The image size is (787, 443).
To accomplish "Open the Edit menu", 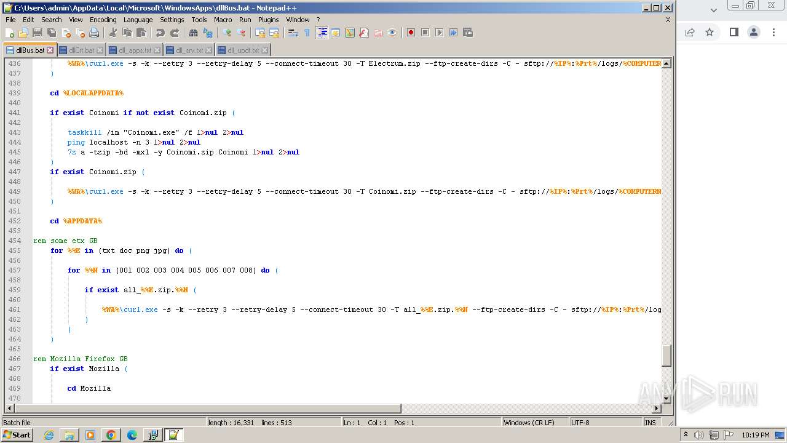I will 28,20.
